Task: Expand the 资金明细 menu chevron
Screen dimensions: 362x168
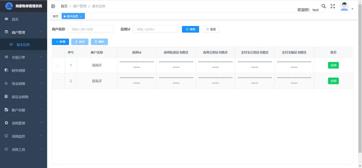Action: [x=41, y=83]
